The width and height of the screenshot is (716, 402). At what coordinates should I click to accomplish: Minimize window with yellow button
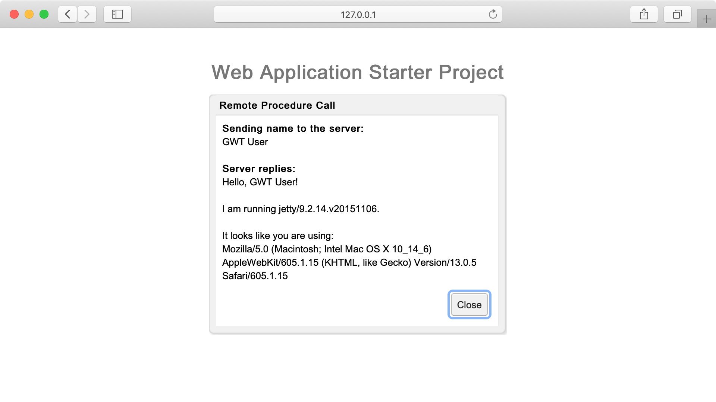tap(29, 15)
